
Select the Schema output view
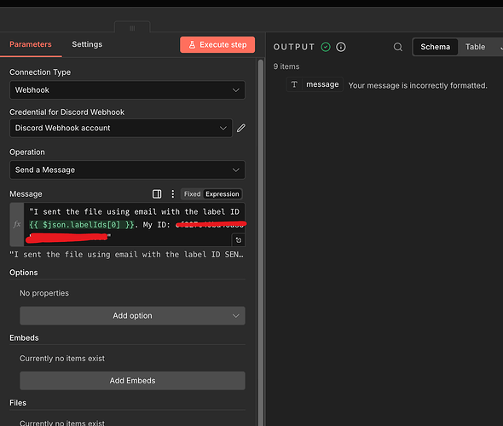[435, 47]
